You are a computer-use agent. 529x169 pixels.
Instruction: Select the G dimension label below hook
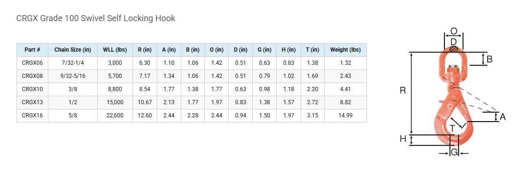(x=454, y=153)
